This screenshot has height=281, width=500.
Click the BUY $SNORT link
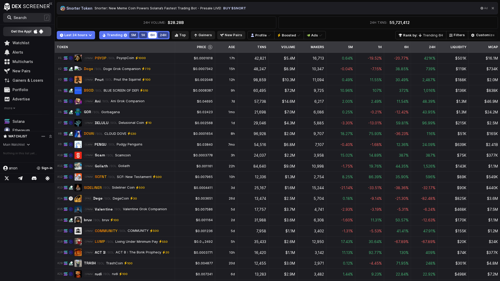click(x=234, y=8)
